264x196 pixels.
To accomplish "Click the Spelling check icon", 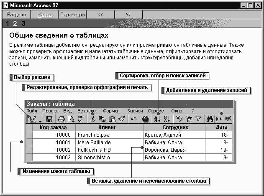I will pyautogui.click(x=80, y=119).
